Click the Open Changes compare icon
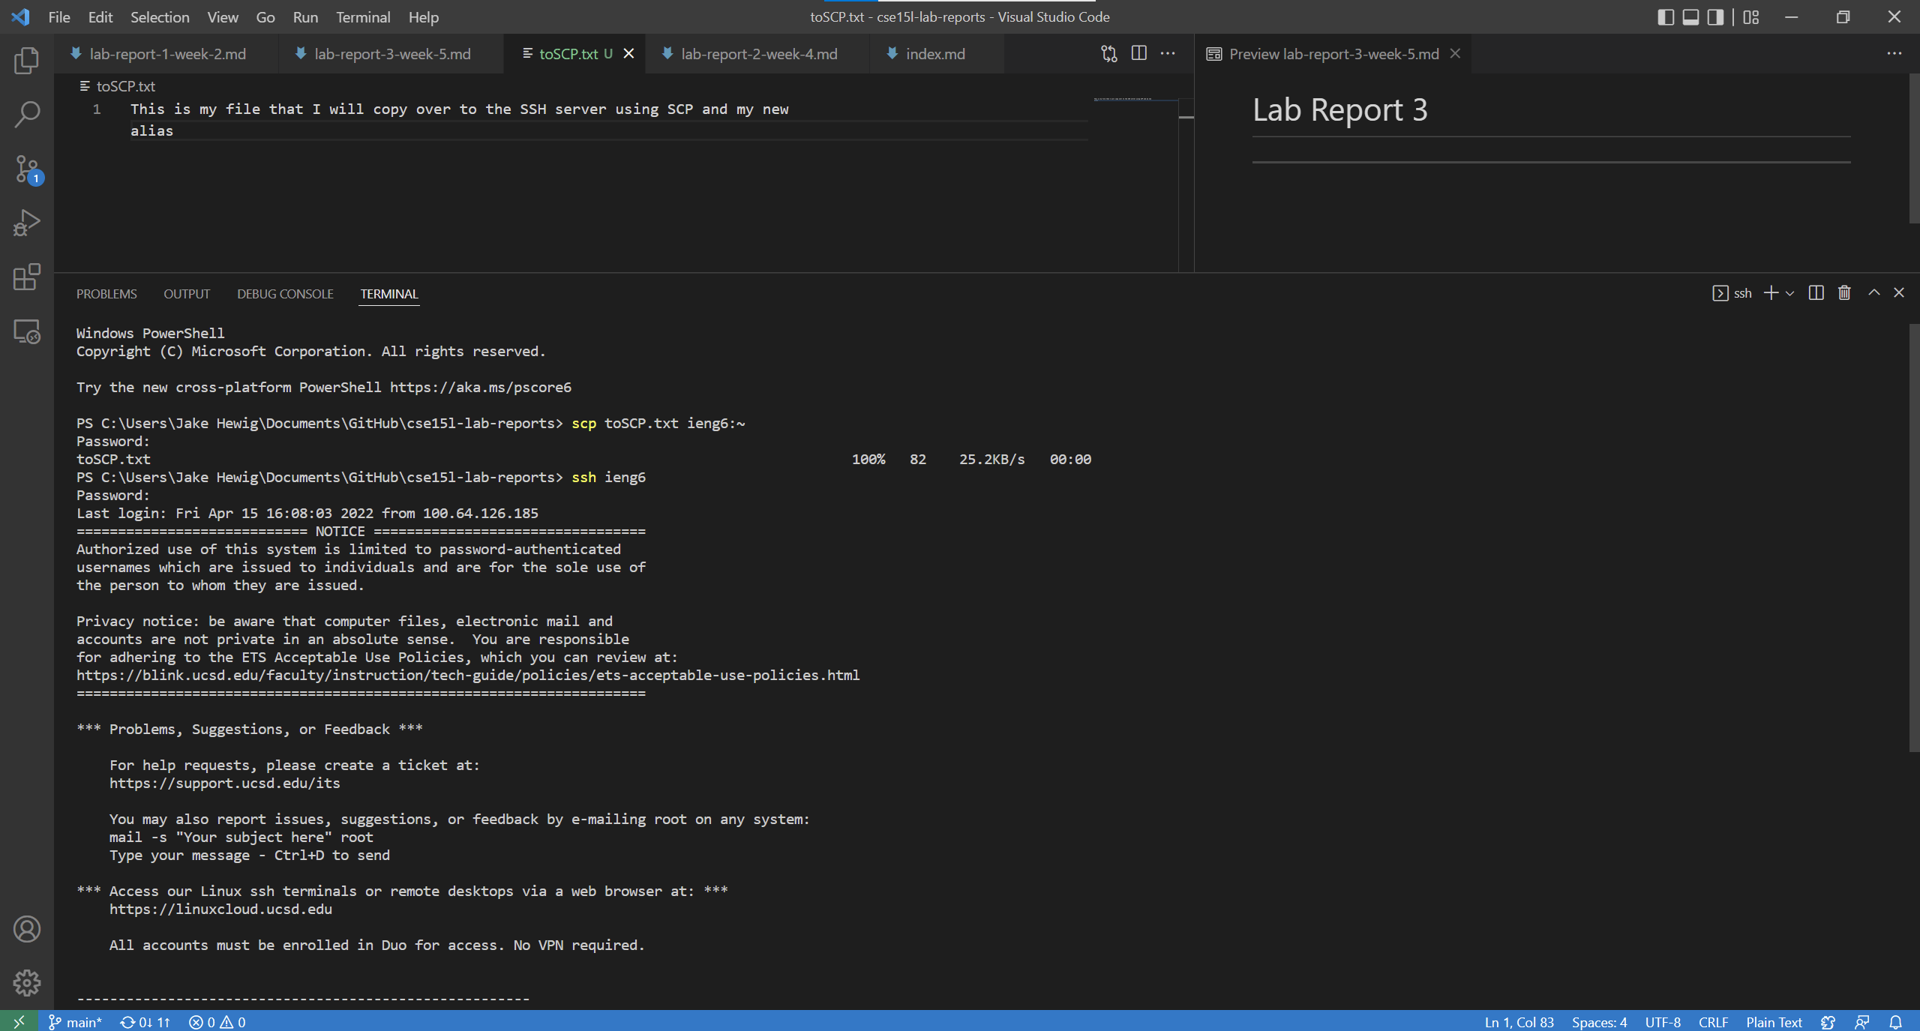1920x1031 pixels. [1109, 54]
